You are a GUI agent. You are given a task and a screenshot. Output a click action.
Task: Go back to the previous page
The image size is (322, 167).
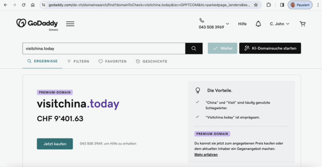tap(6, 5)
